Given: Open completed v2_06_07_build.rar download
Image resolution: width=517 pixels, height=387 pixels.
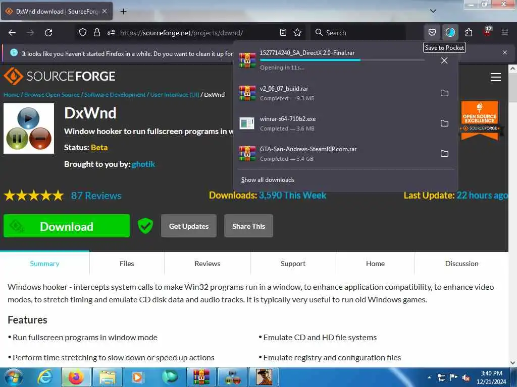Looking at the screenshot, I should pos(336,93).
